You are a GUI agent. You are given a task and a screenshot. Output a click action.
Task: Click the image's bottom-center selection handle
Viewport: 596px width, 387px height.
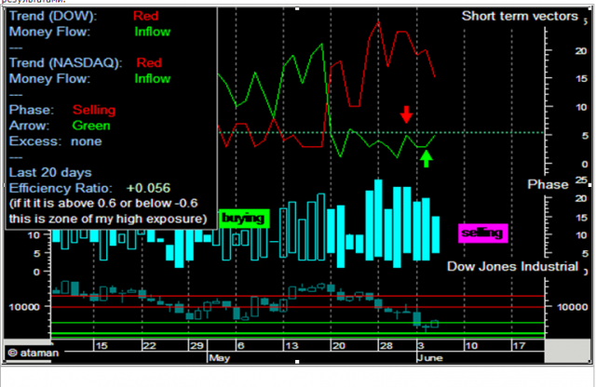297,362
